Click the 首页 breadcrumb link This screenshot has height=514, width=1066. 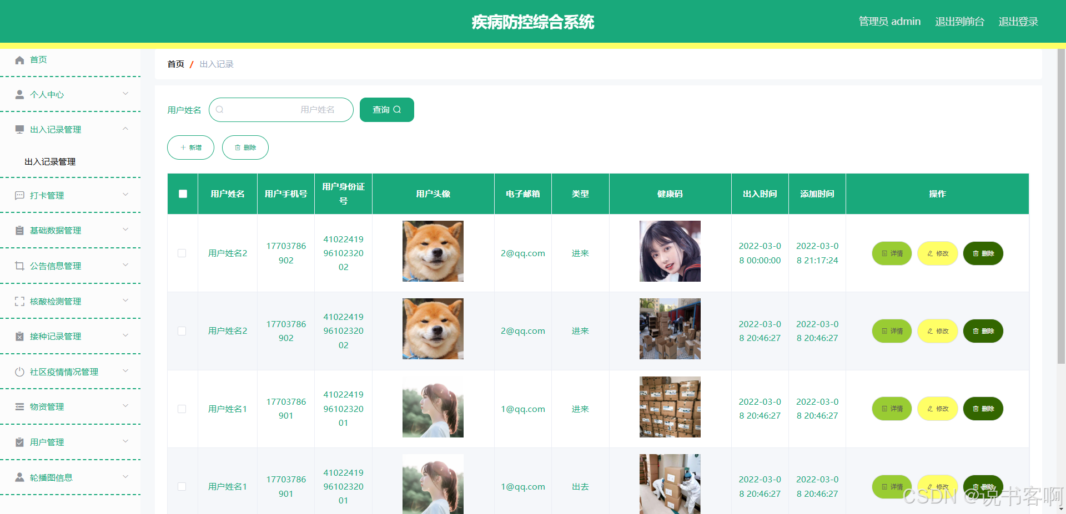tap(175, 64)
